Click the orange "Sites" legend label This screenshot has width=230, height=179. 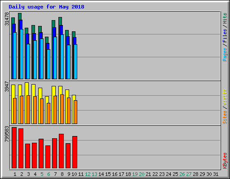pos(225,117)
